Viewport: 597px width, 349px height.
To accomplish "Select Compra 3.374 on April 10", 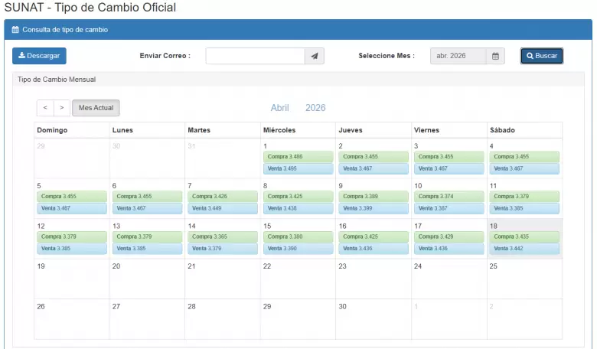I will pos(449,197).
